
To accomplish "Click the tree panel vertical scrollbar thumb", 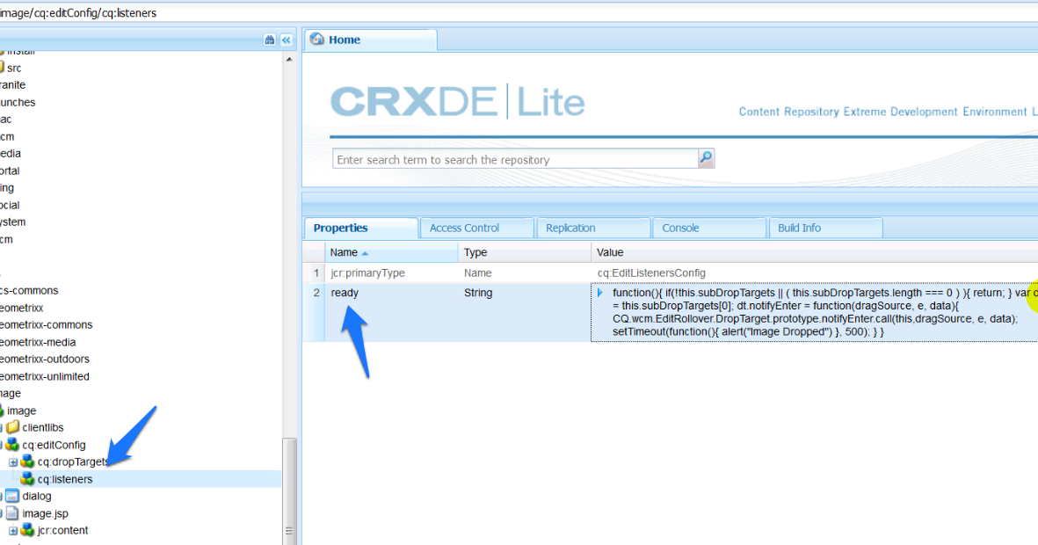I will coord(288,490).
